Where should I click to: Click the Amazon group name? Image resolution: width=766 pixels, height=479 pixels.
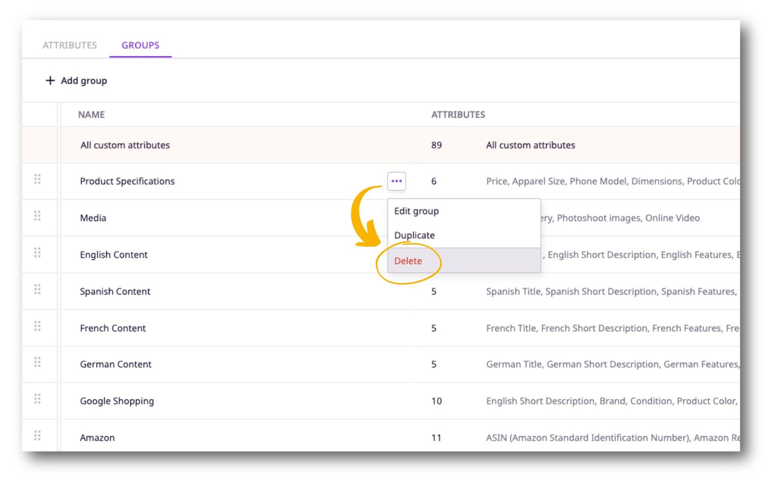pyautogui.click(x=97, y=438)
